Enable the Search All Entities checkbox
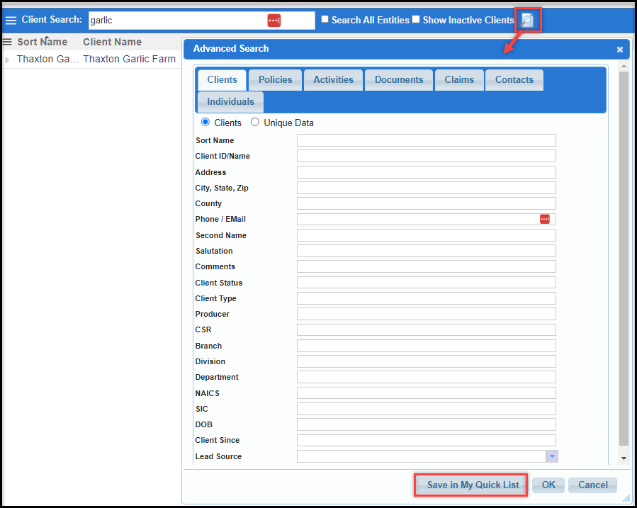The width and height of the screenshot is (637, 508). (x=325, y=19)
